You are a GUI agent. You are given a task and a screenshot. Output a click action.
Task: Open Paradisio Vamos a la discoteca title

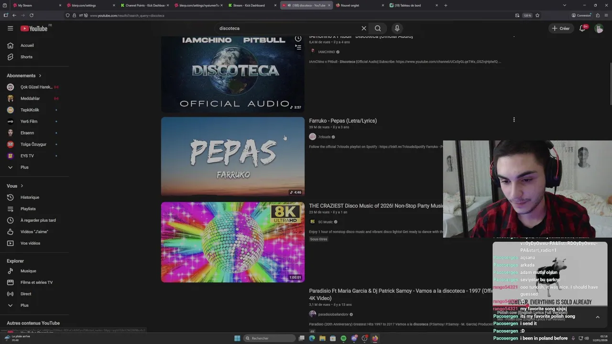pos(401,294)
